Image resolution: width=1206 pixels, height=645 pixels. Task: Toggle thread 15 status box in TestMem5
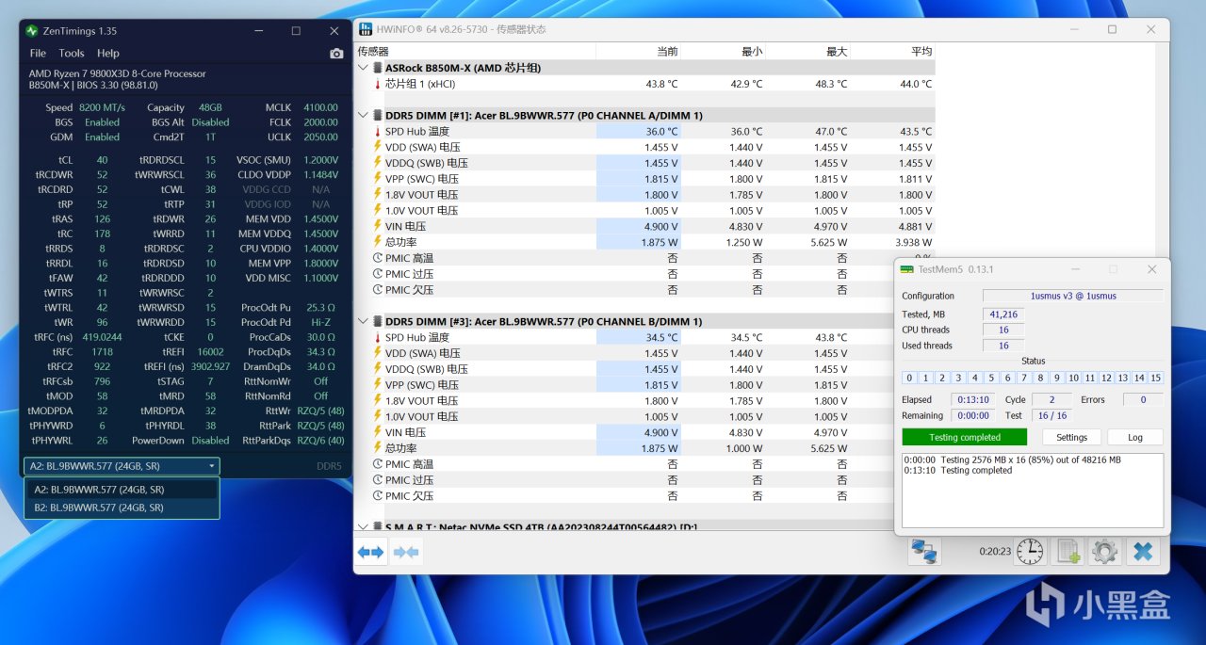click(x=1156, y=378)
